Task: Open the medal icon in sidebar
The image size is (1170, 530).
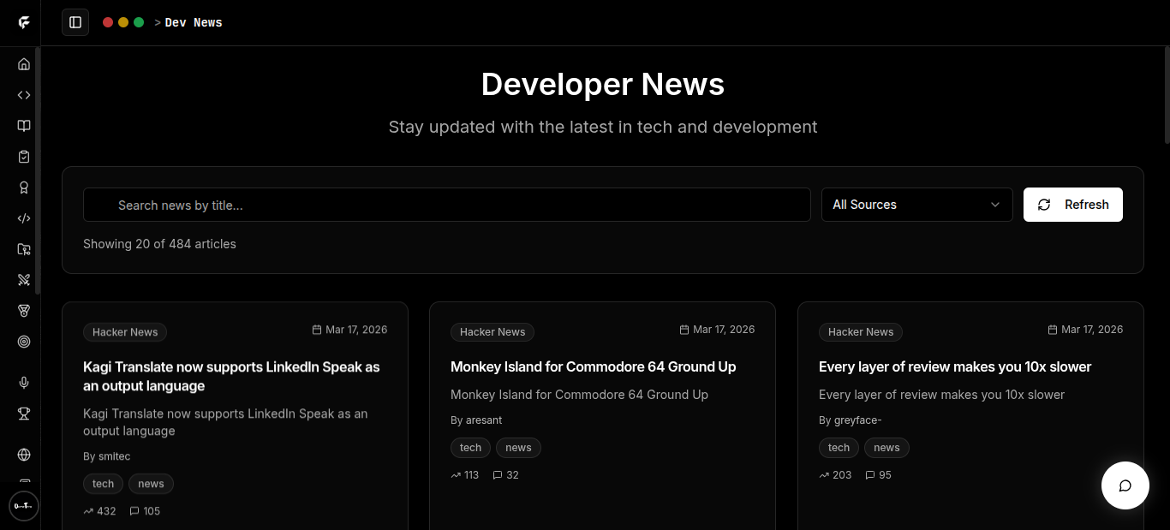Action: pos(24,311)
